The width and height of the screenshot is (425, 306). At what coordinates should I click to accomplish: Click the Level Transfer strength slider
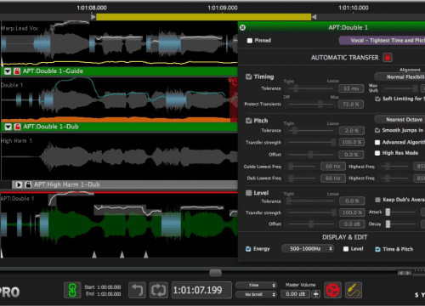click(311, 212)
